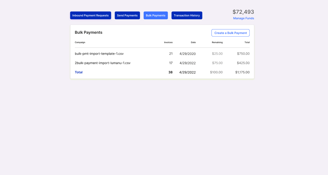Click date 4/29/2022 in the Total row

187,72
